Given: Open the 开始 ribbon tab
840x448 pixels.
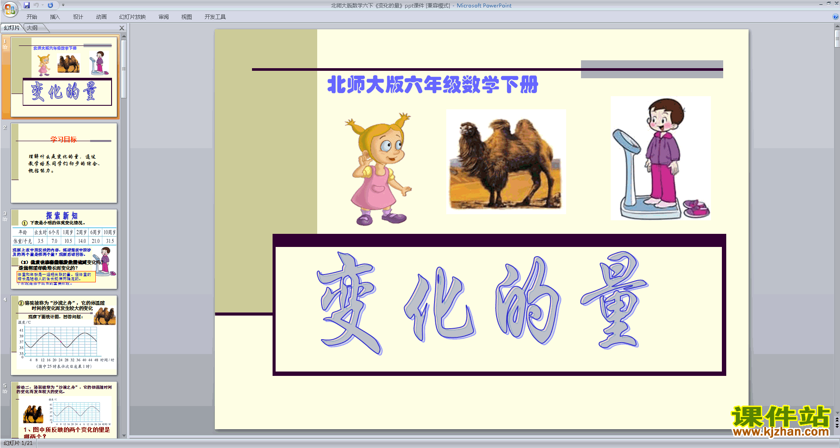Looking at the screenshot, I should [32, 17].
